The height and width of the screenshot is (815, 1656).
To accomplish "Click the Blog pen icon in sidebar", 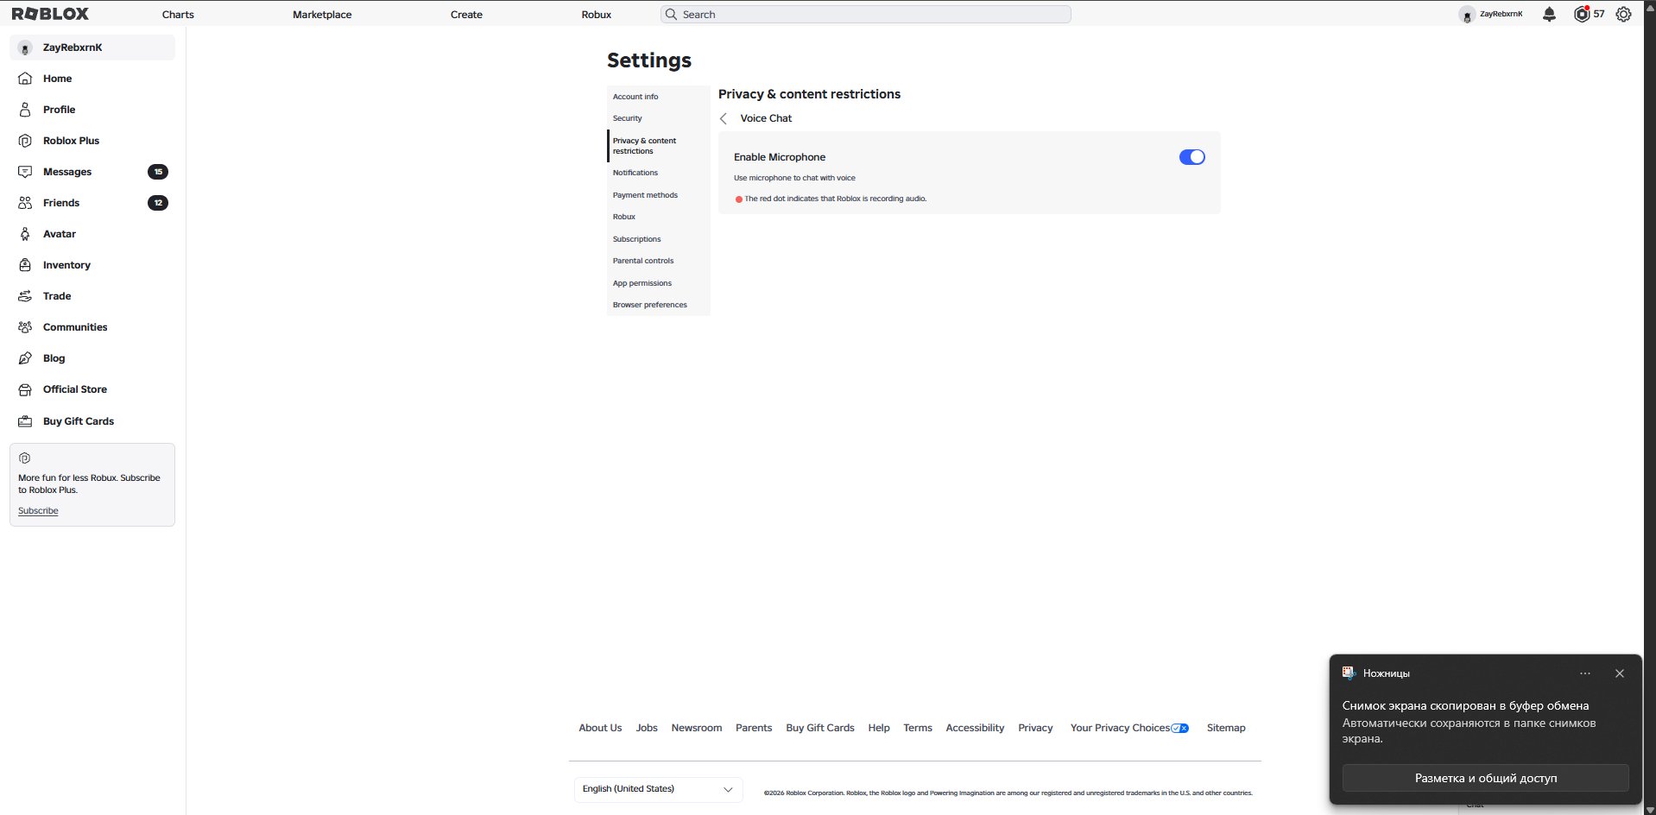I will coord(25,358).
